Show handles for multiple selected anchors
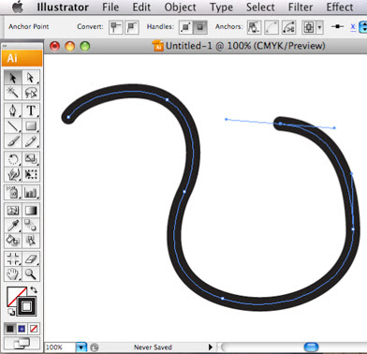367x354 pixels. tap(185, 27)
